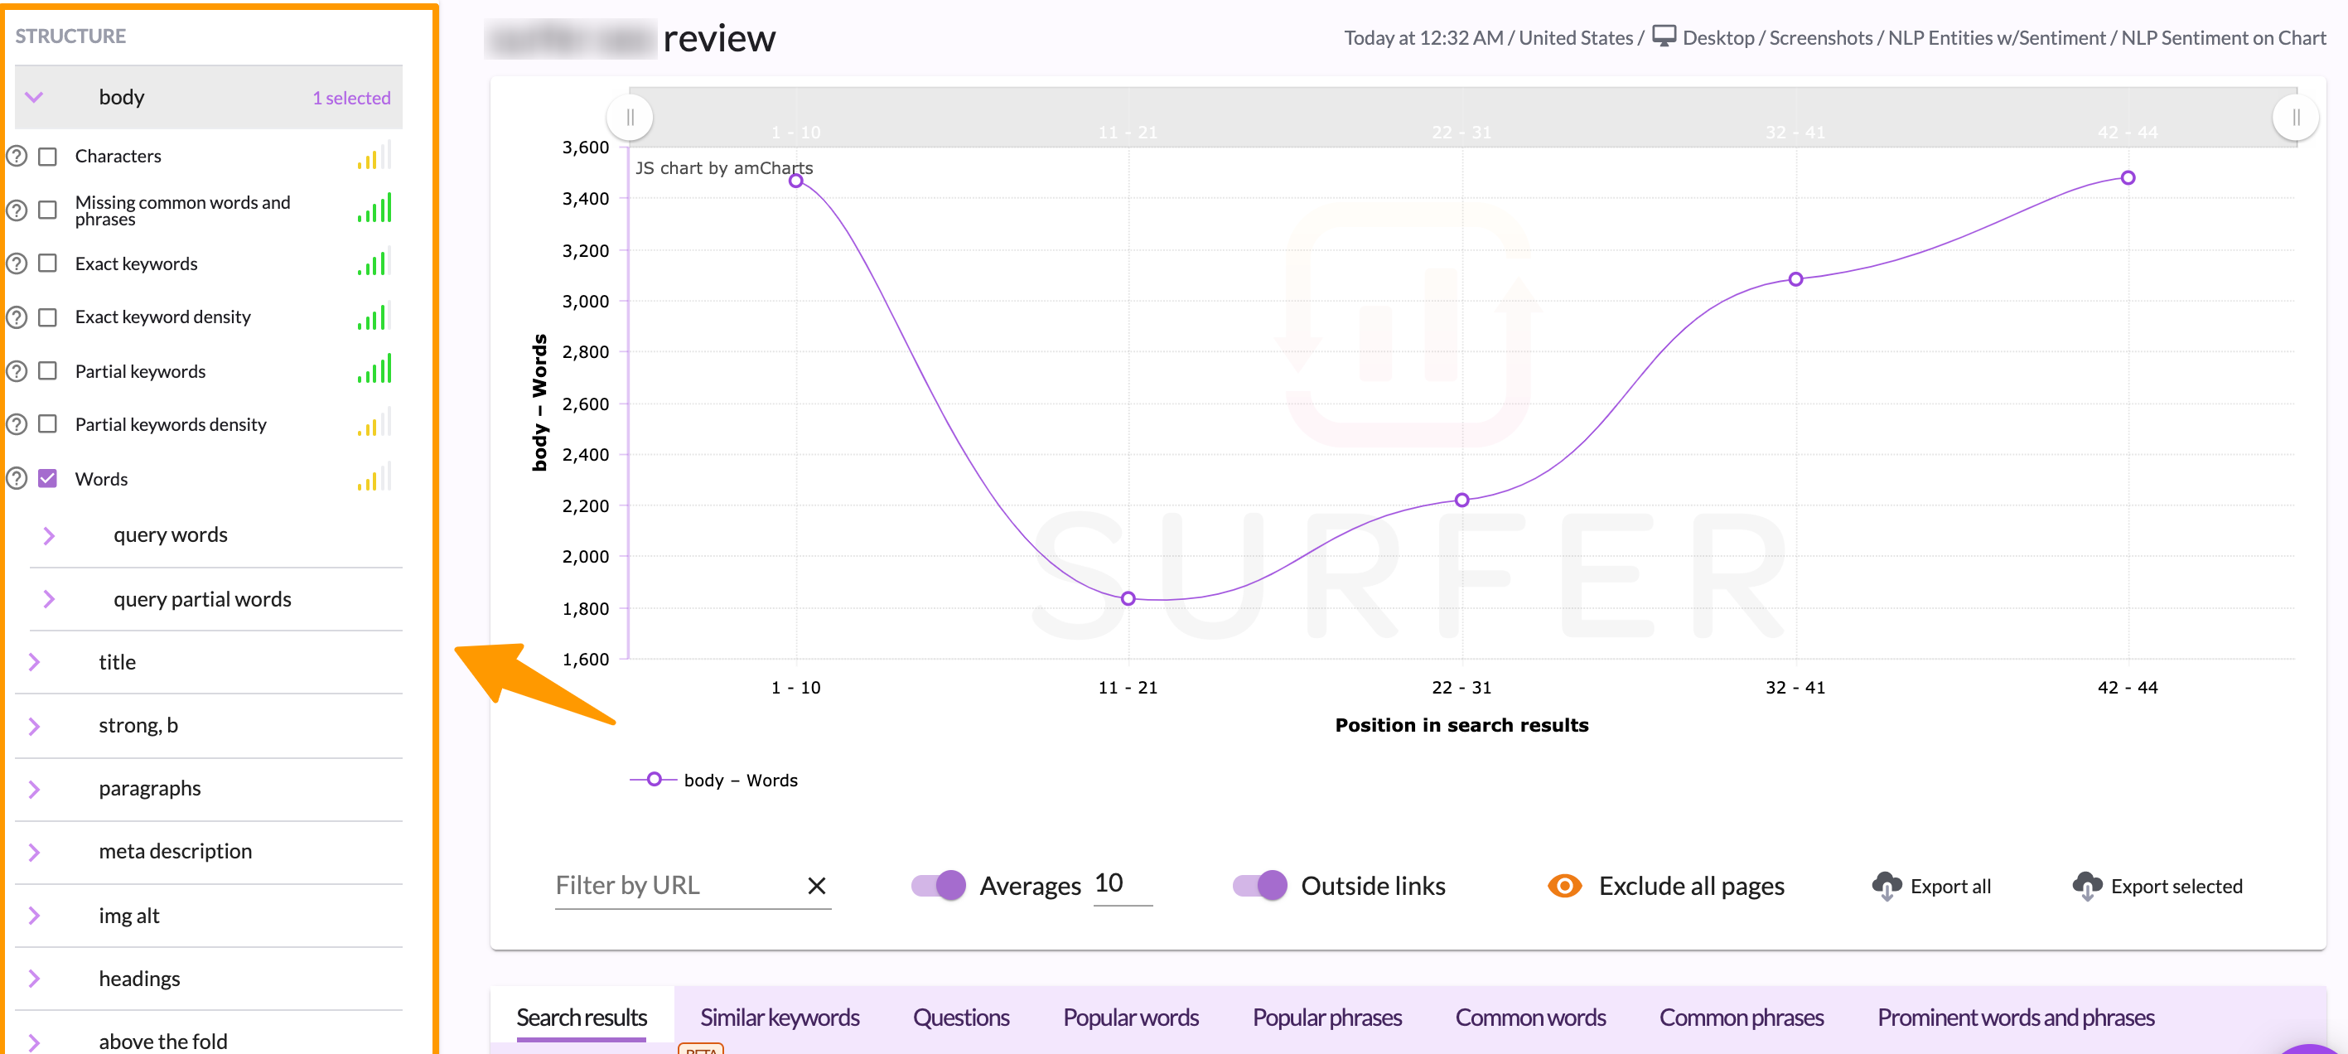
Task: Click help icon beside Exact keywords
Action: coord(17,264)
